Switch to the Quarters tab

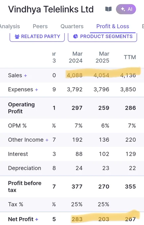click(x=72, y=26)
